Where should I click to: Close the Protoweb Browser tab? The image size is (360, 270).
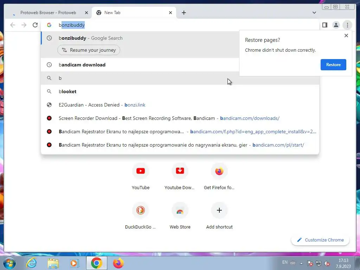(x=86, y=13)
